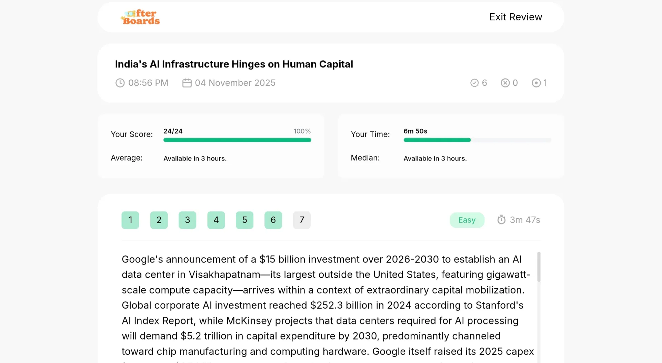Click the calendar icon beside 04 November 2025
The image size is (662, 363).
click(187, 83)
